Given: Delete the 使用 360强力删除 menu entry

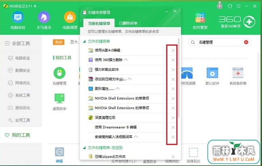Looking at the screenshot, I should tap(173, 60).
